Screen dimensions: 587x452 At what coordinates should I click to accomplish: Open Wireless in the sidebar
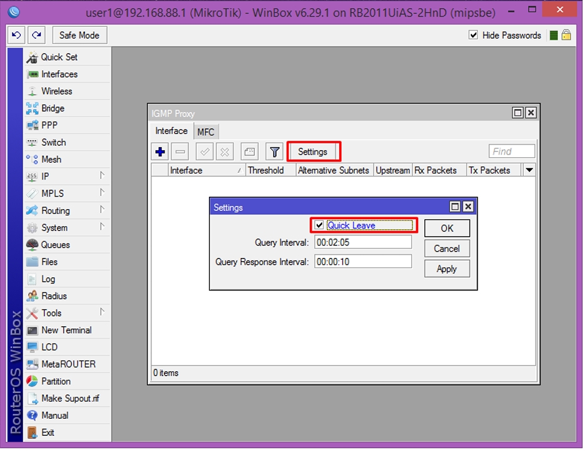68,91
